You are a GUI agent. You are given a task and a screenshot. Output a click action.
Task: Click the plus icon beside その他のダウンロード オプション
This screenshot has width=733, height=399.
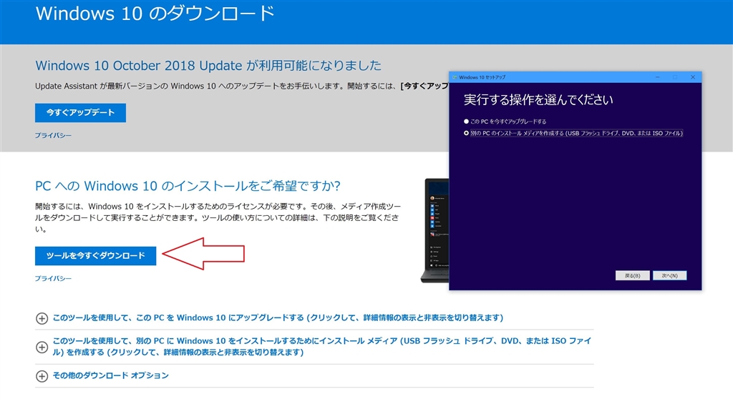coord(42,376)
